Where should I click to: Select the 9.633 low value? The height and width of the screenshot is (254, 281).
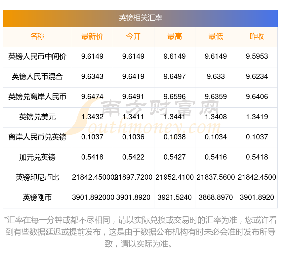click(216, 77)
